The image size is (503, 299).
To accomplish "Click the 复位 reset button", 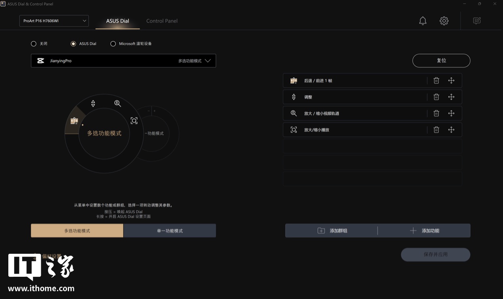I will point(441,61).
